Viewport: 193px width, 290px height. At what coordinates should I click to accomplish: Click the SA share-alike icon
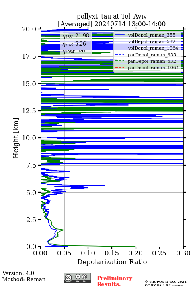[x=84, y=277]
